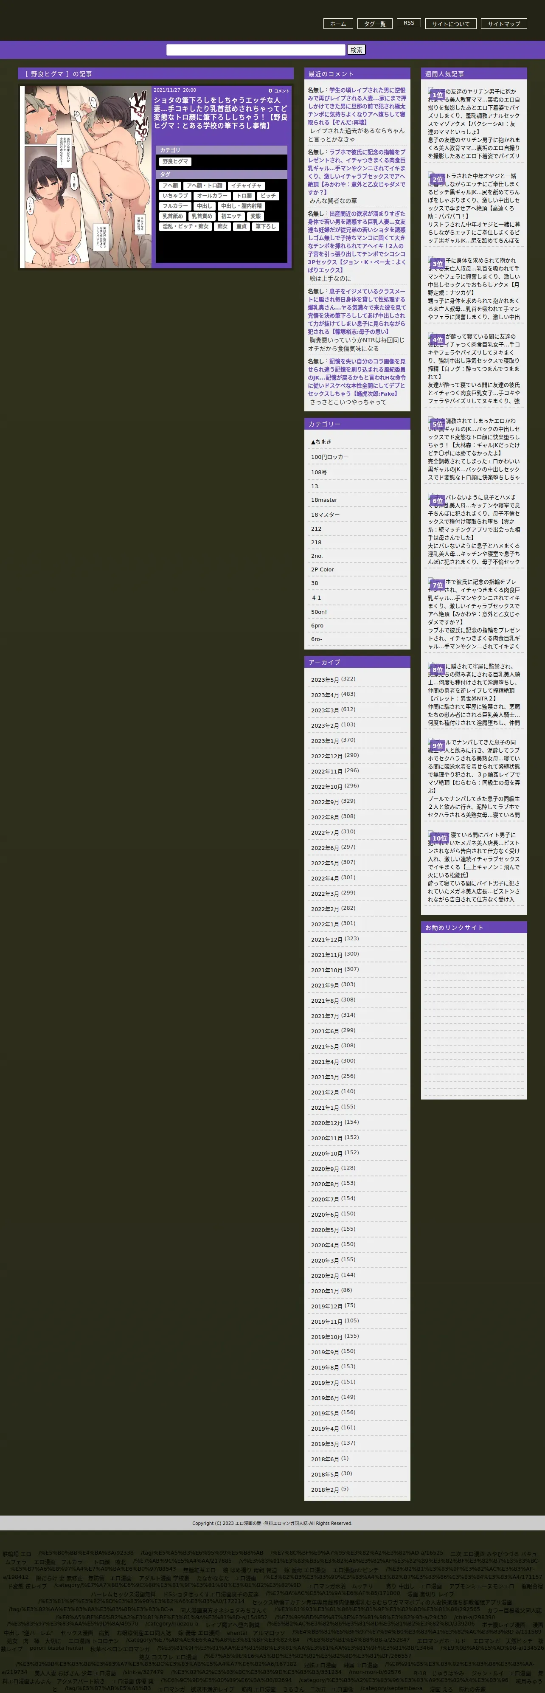Open the 2023年5月 archive
This screenshot has width=545, height=1693.
pos(325,680)
